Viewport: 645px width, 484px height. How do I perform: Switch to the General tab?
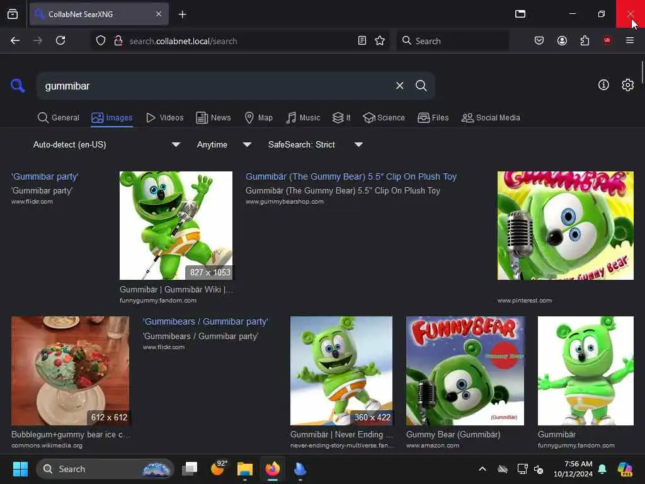click(x=59, y=118)
